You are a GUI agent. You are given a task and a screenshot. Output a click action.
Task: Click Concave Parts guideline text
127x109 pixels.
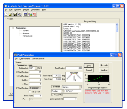point(97,93)
